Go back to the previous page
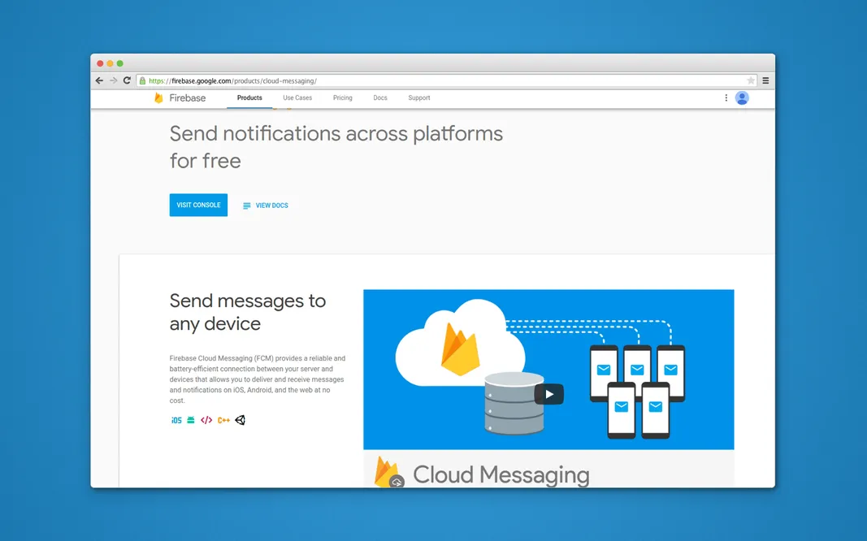Screen dimensions: 867x541 point(99,81)
